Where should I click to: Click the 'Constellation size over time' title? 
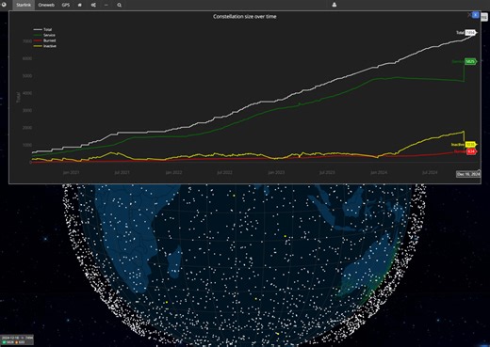click(x=245, y=17)
